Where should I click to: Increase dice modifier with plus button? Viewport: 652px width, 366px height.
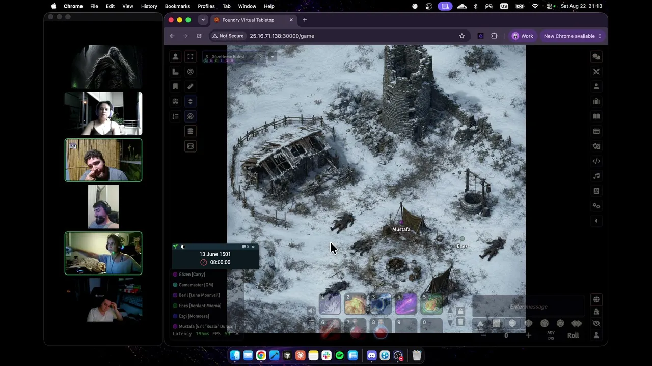click(528, 335)
